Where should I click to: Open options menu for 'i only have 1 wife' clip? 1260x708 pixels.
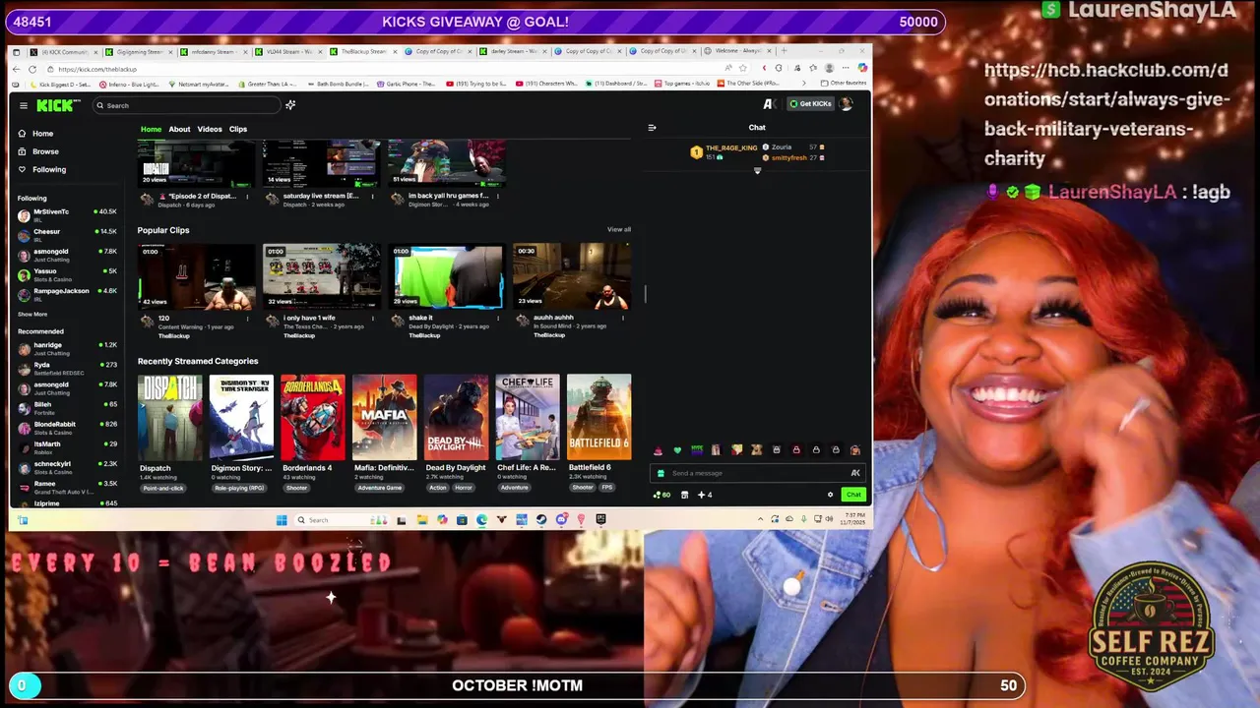(x=372, y=319)
